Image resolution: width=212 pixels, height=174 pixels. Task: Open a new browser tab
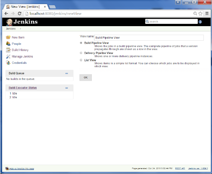coord(52,7)
